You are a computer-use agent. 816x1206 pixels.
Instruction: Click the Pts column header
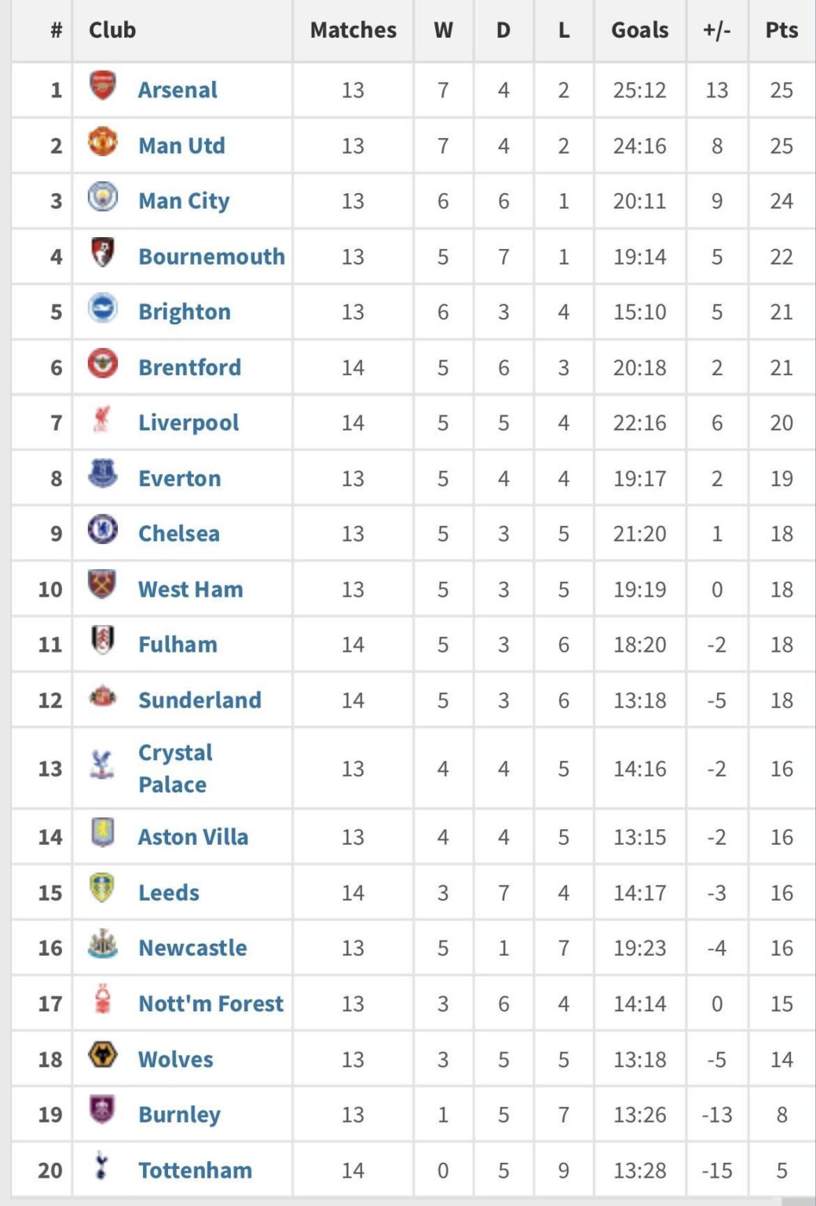click(x=781, y=30)
